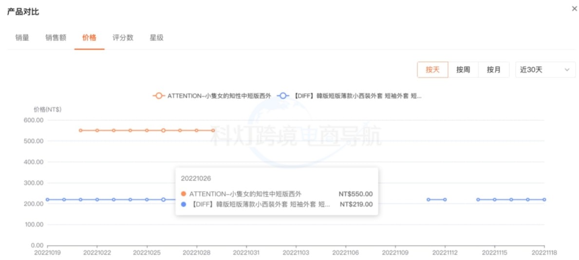The width and height of the screenshot is (579, 260).
Task: Toggle the ATTENTION orange legend series
Action: 212,95
